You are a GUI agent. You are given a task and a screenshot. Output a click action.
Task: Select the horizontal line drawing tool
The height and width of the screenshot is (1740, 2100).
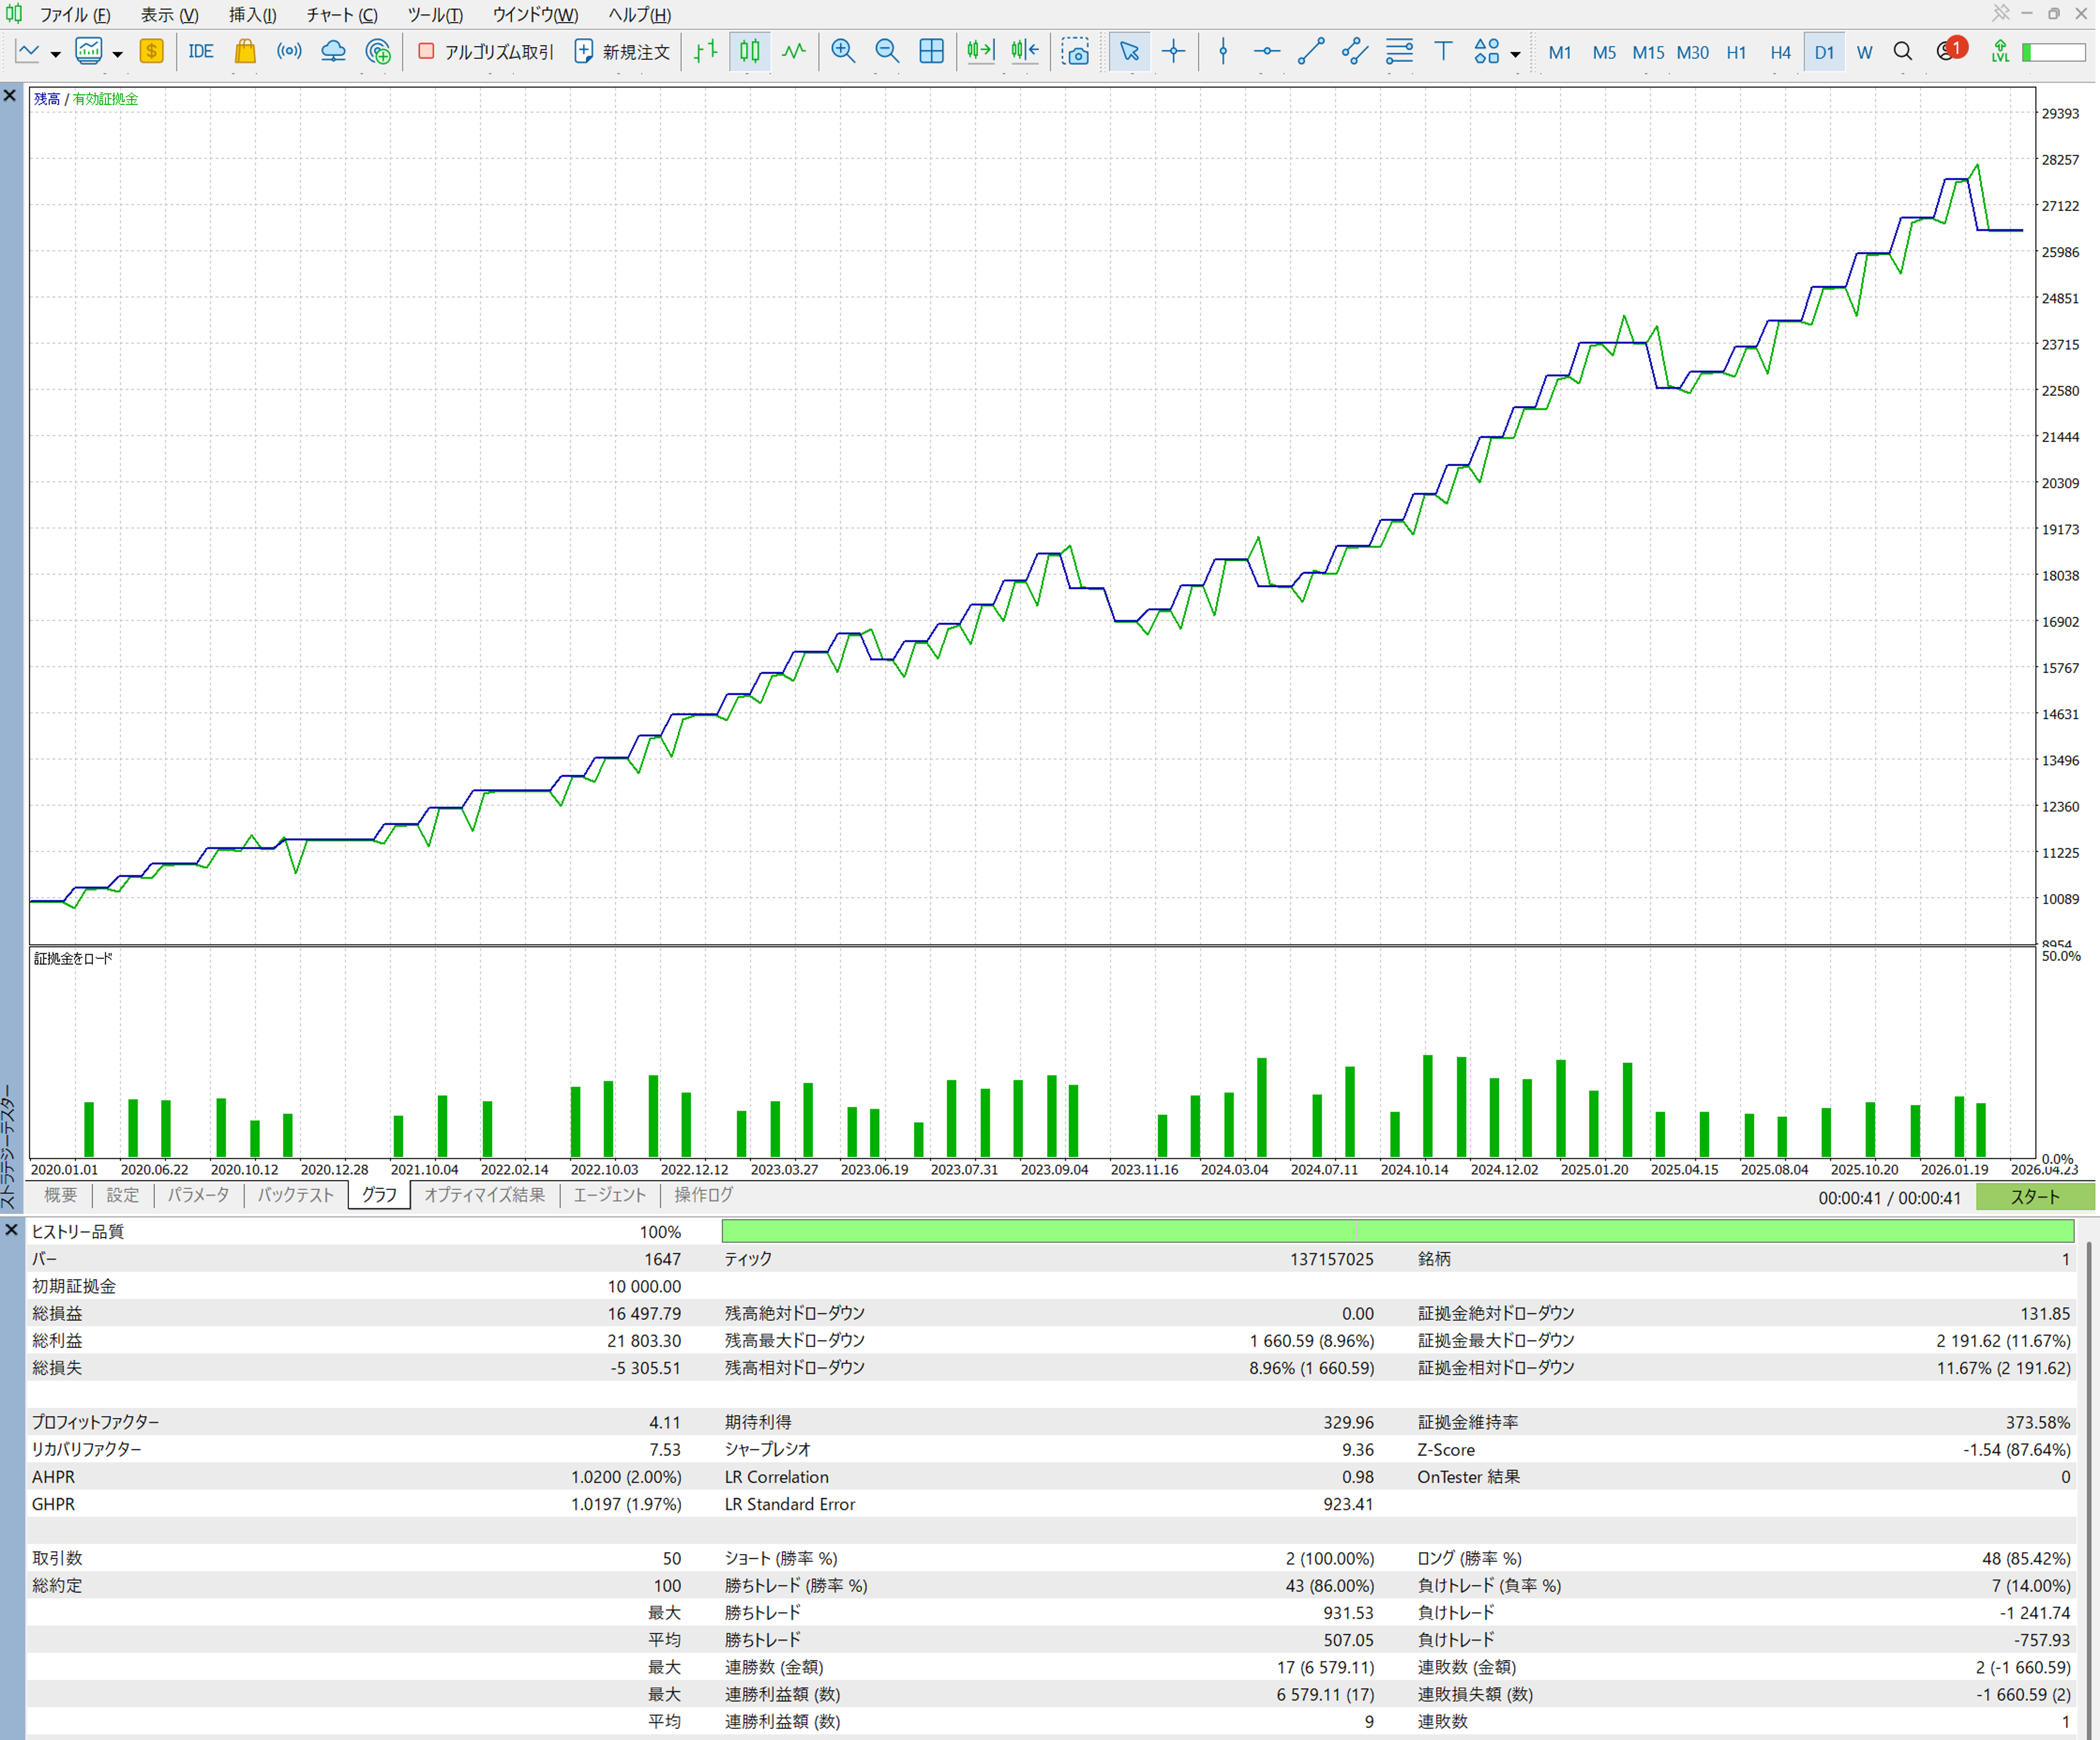[x=1267, y=51]
